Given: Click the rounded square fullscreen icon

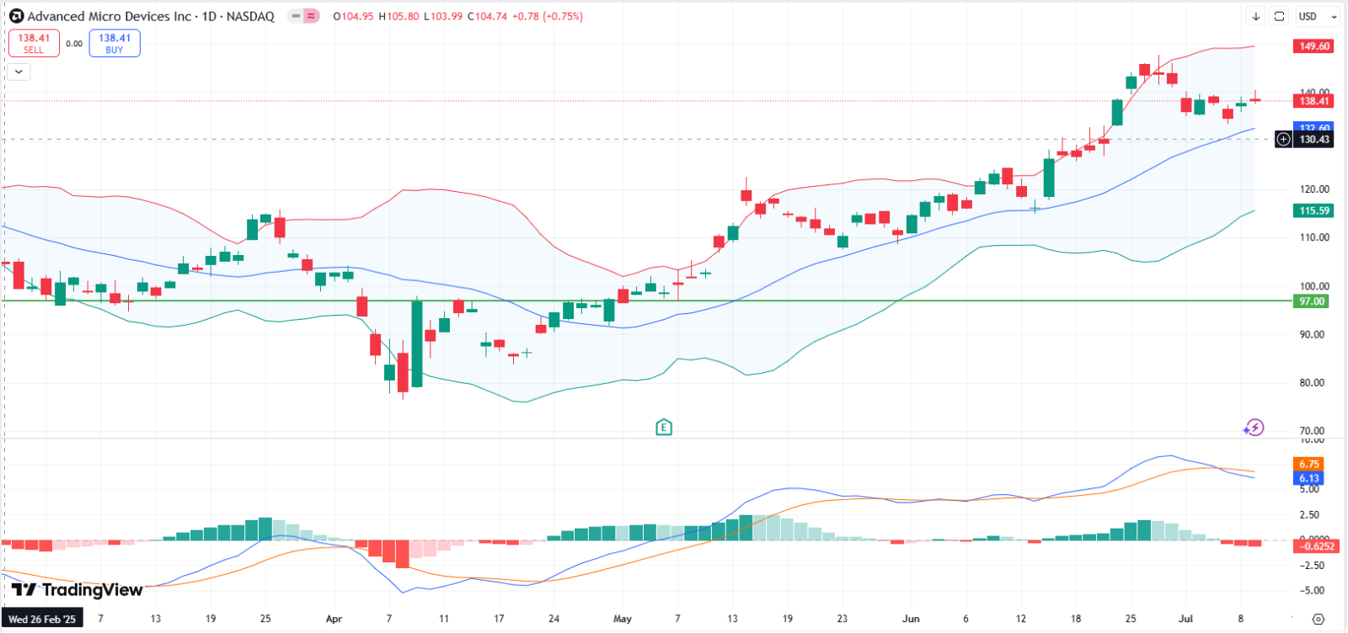Looking at the screenshot, I should click(x=1279, y=16).
